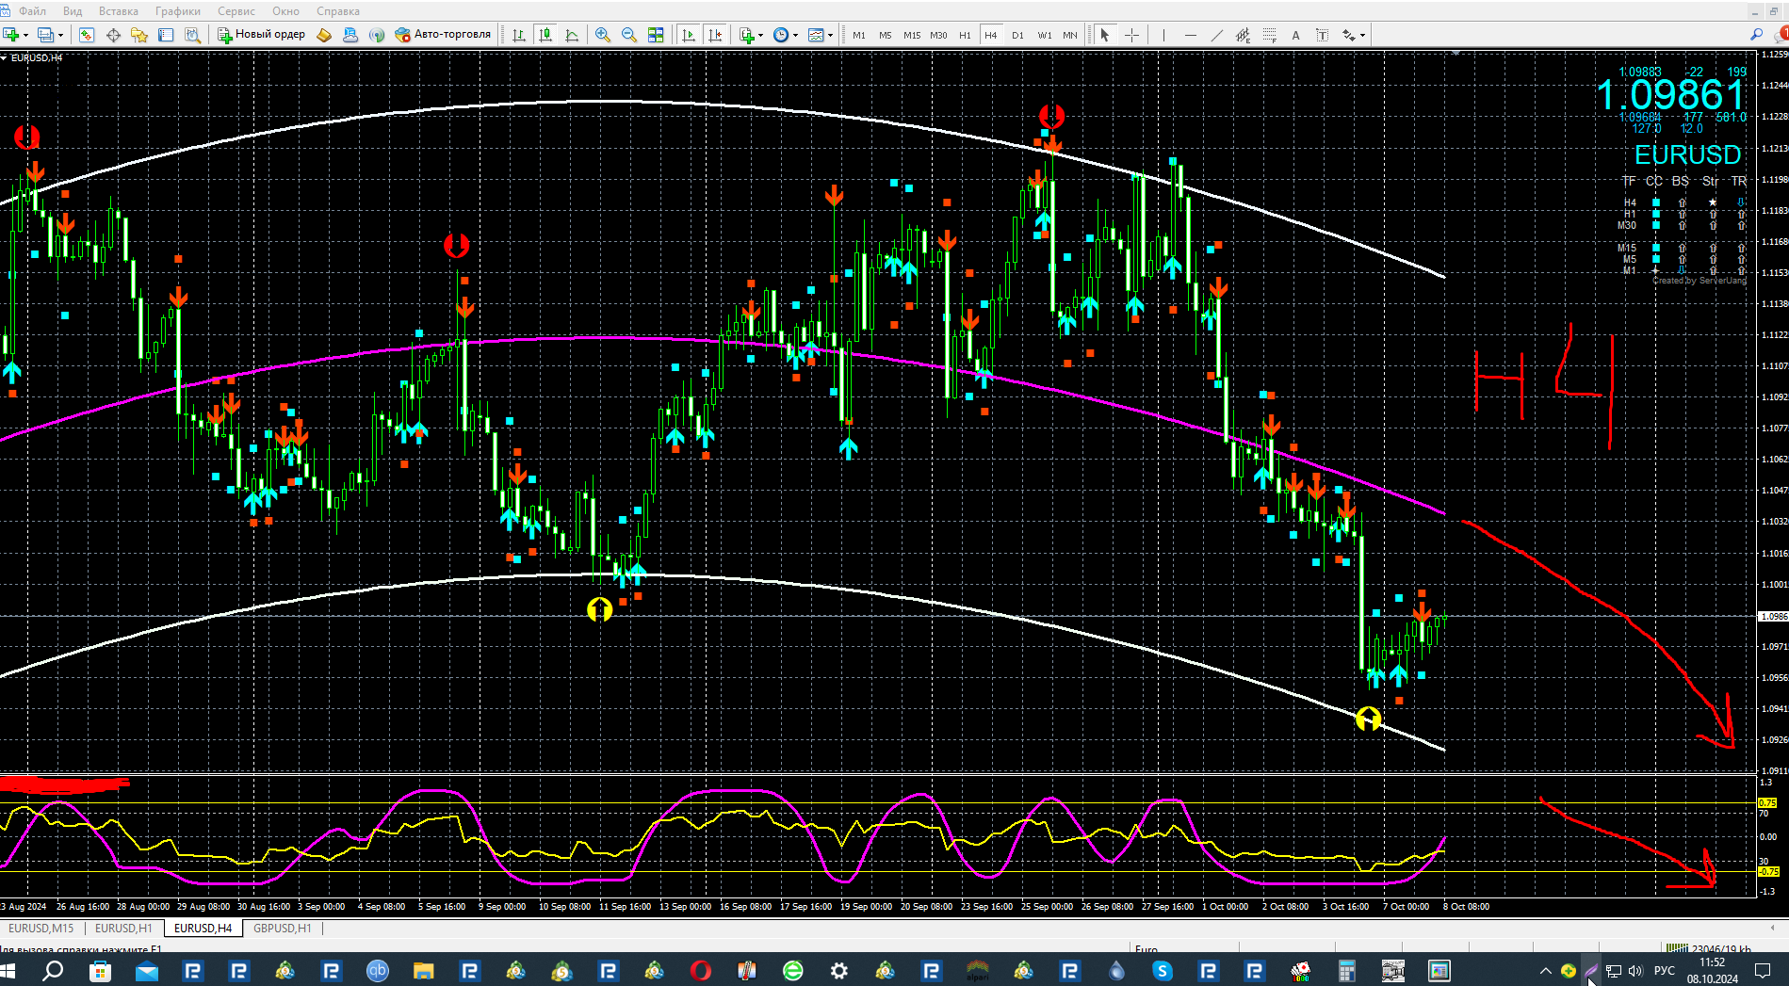Open Windows taskbar search
Screen dimensions: 1789x986
click(54, 970)
